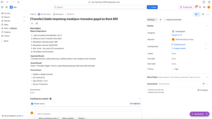Expand More fields section
The image size is (212, 119).
pyautogui.click(x=207, y=77)
